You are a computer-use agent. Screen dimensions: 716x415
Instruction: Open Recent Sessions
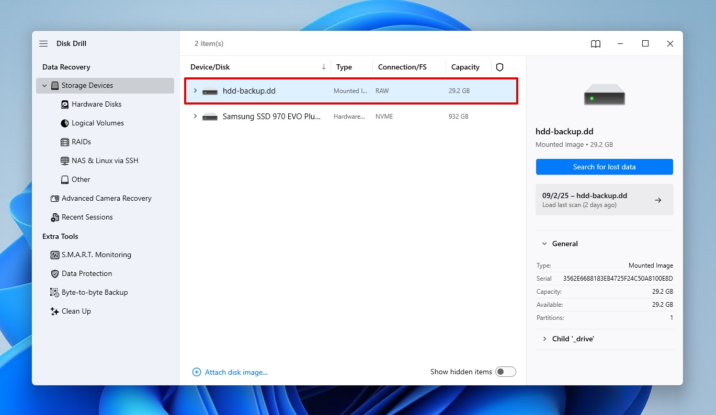click(87, 217)
